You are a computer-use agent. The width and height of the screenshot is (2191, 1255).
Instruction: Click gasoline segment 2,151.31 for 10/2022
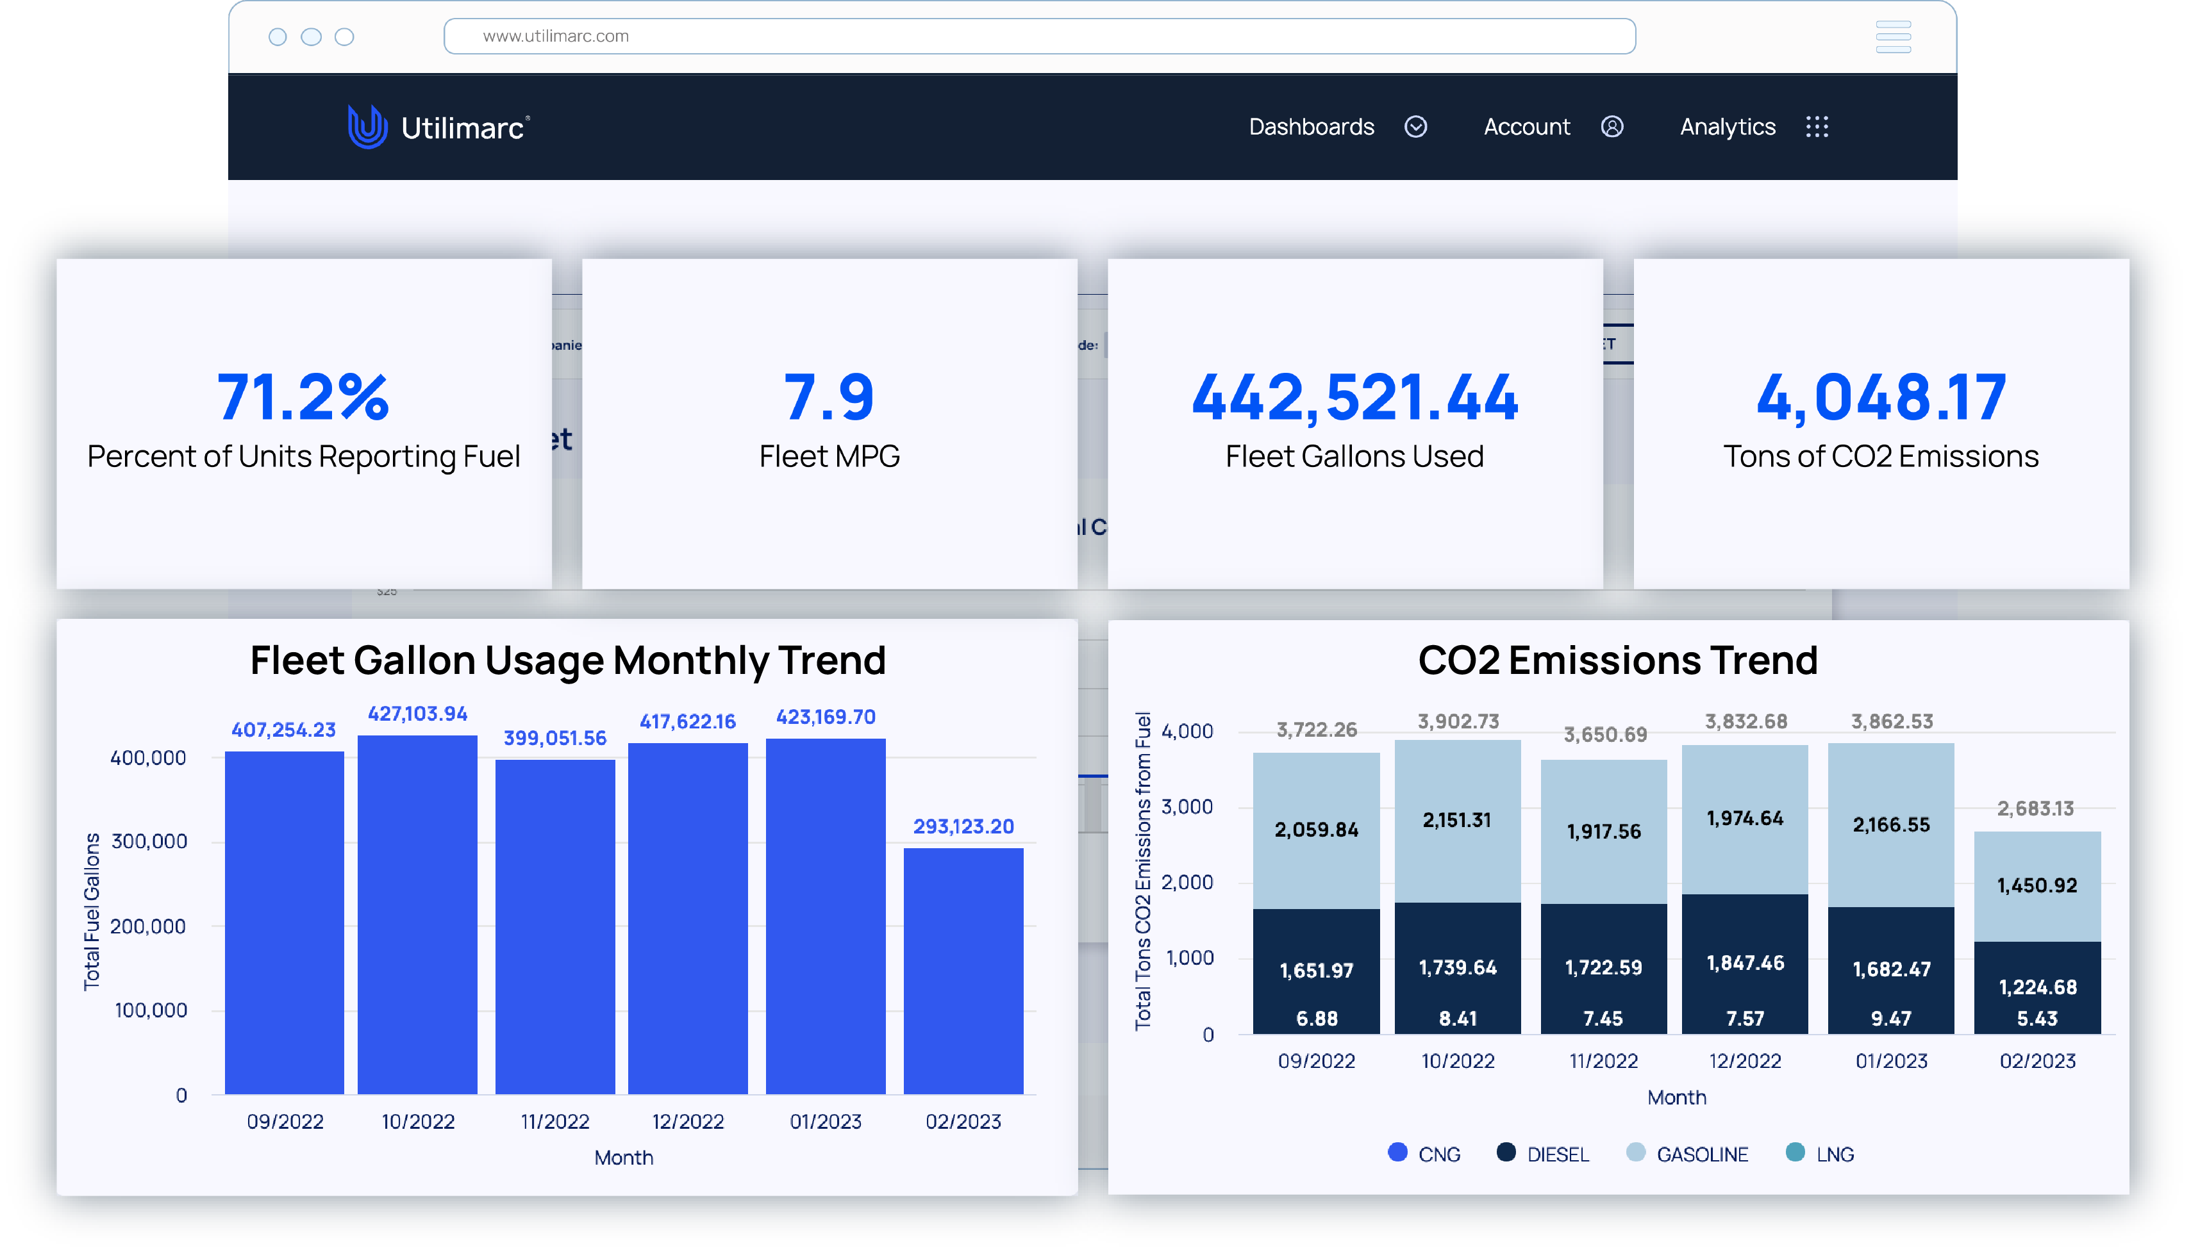pyautogui.click(x=1457, y=821)
